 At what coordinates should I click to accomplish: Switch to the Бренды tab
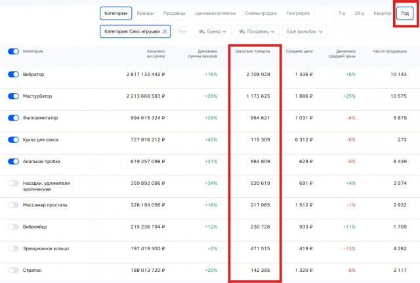145,13
